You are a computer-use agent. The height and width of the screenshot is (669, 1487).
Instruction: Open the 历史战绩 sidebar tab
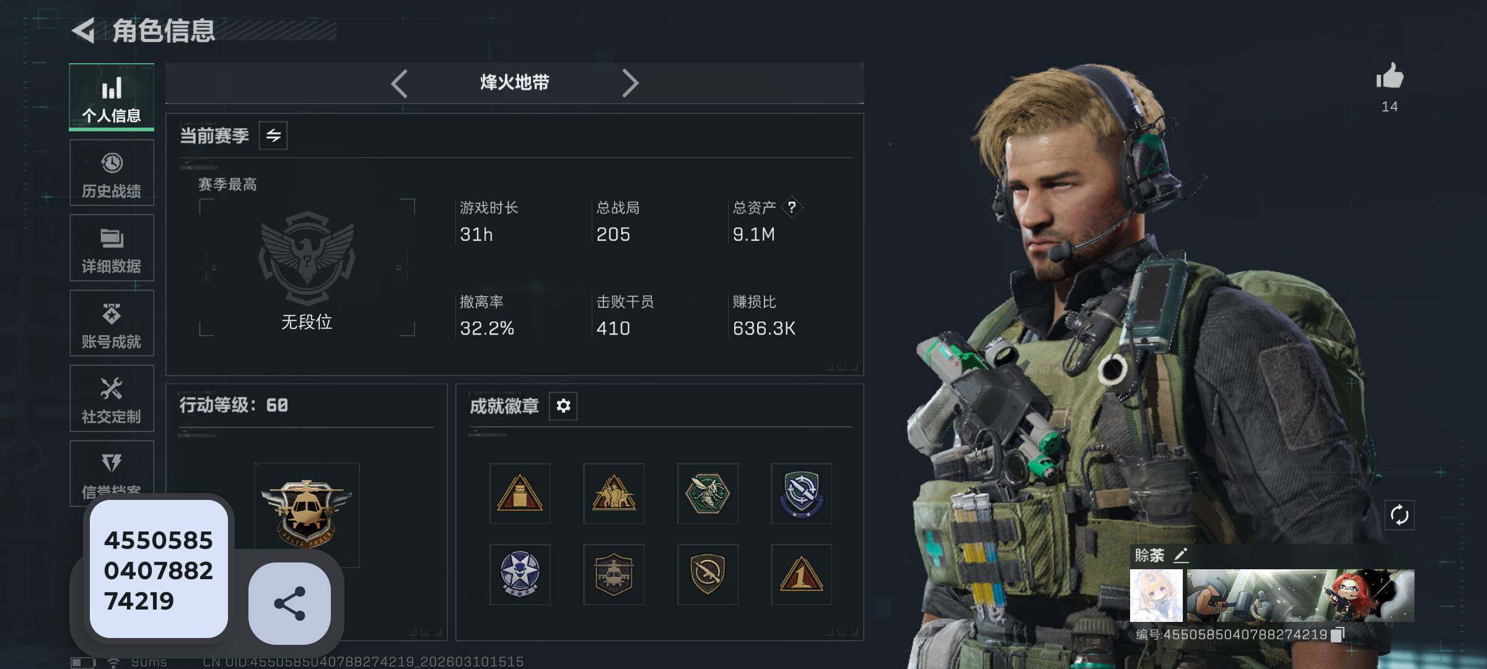[112, 173]
